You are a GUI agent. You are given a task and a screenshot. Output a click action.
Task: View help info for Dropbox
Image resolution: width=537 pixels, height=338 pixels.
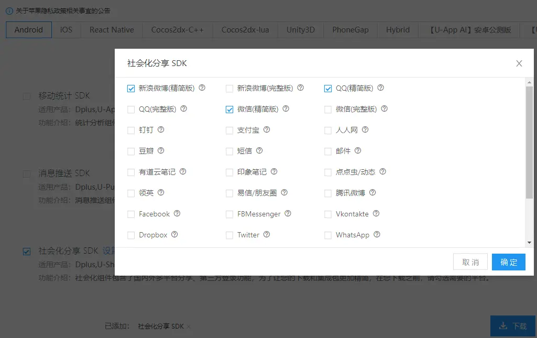[x=174, y=234]
